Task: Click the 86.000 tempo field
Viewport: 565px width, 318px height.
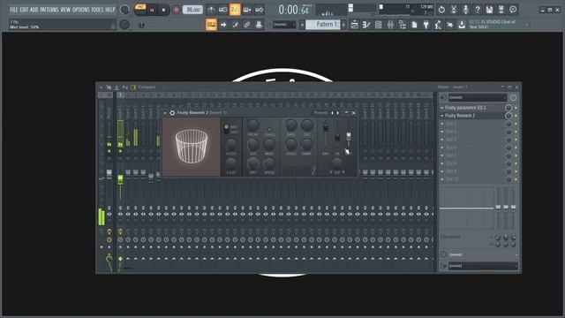Action: 192,10
